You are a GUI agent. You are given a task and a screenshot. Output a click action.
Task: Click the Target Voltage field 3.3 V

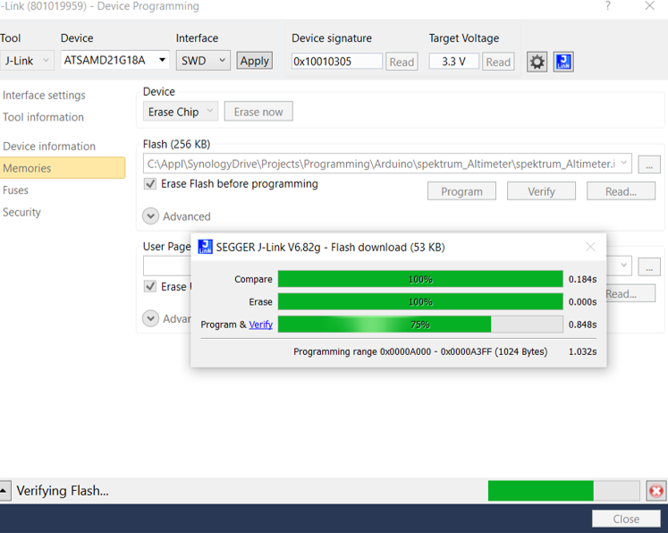[x=453, y=62]
